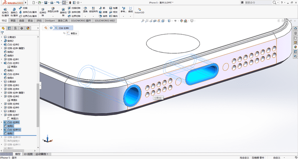Expand the 凸台-拉伸10 tree node

point(2,130)
